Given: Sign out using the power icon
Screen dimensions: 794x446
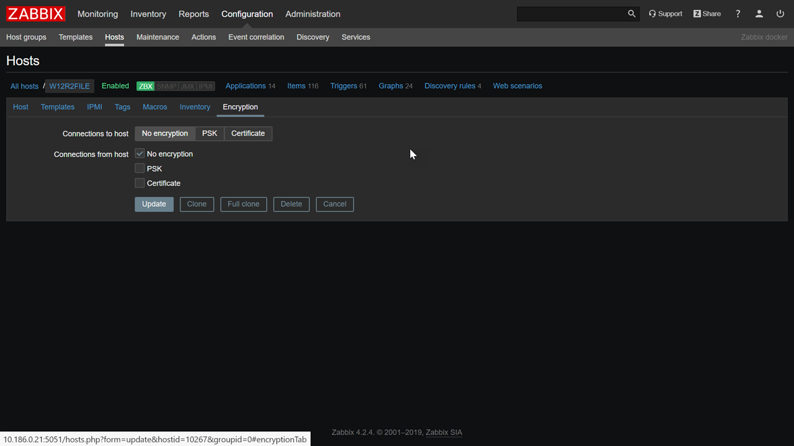Looking at the screenshot, I should [780, 14].
